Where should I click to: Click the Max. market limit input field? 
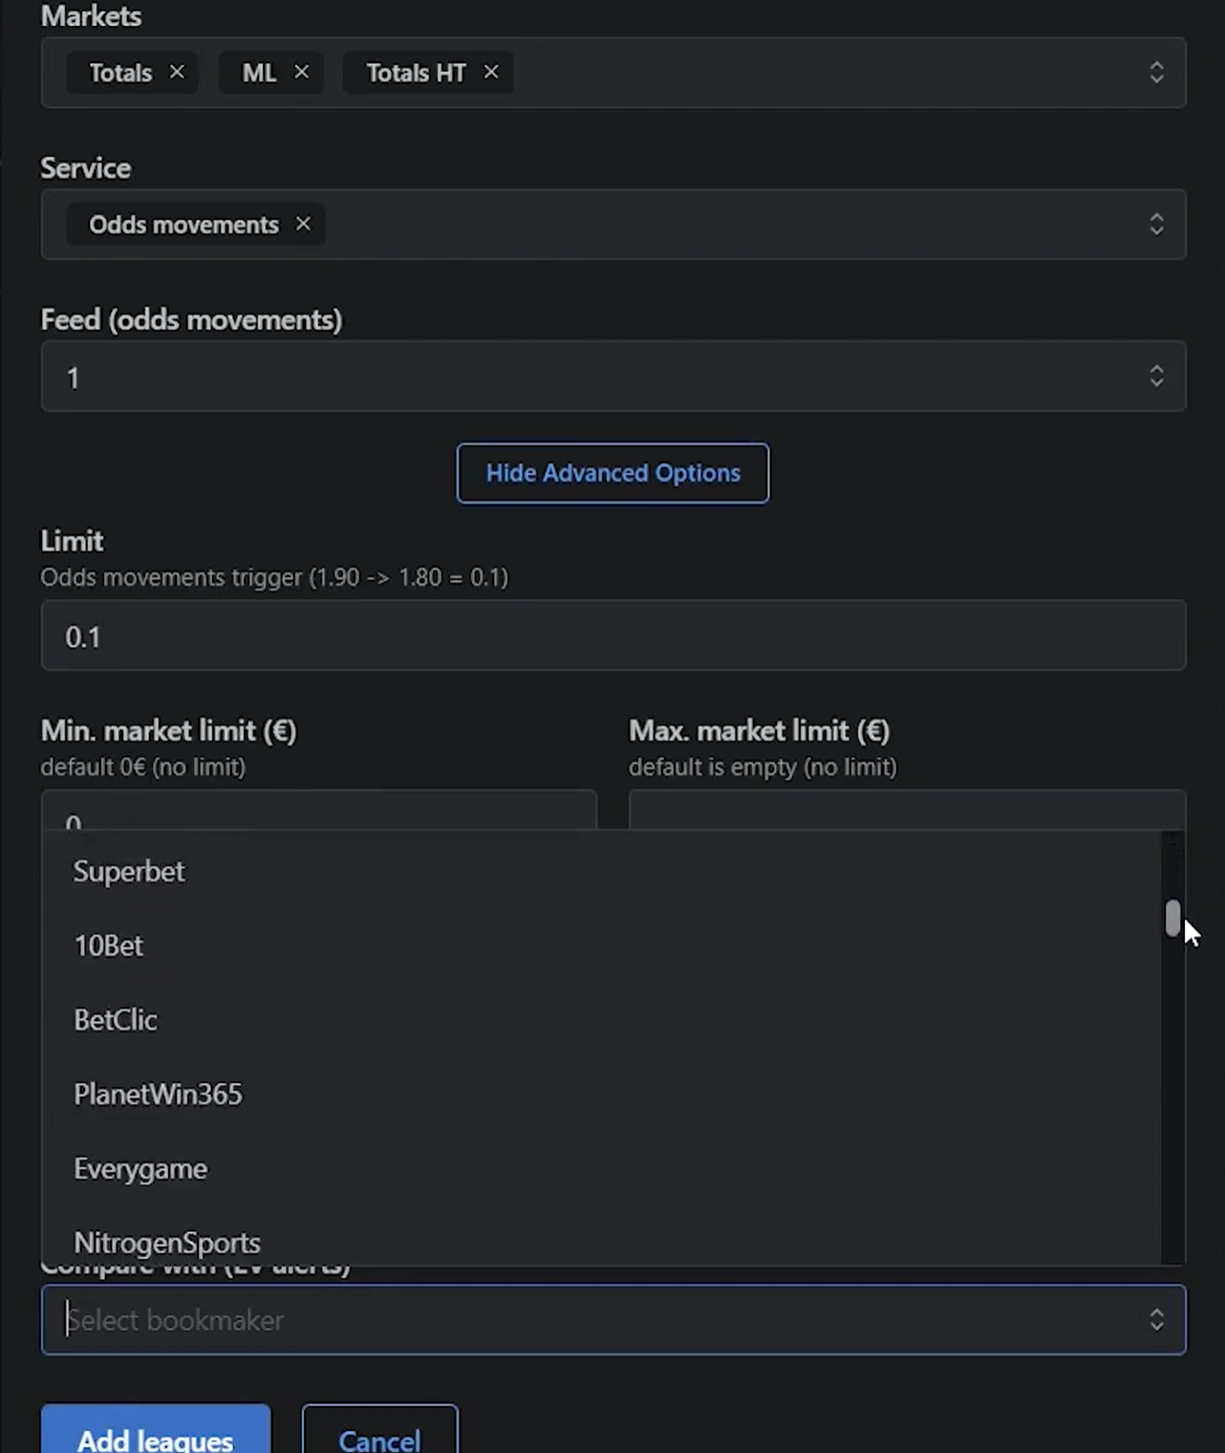pos(907,810)
